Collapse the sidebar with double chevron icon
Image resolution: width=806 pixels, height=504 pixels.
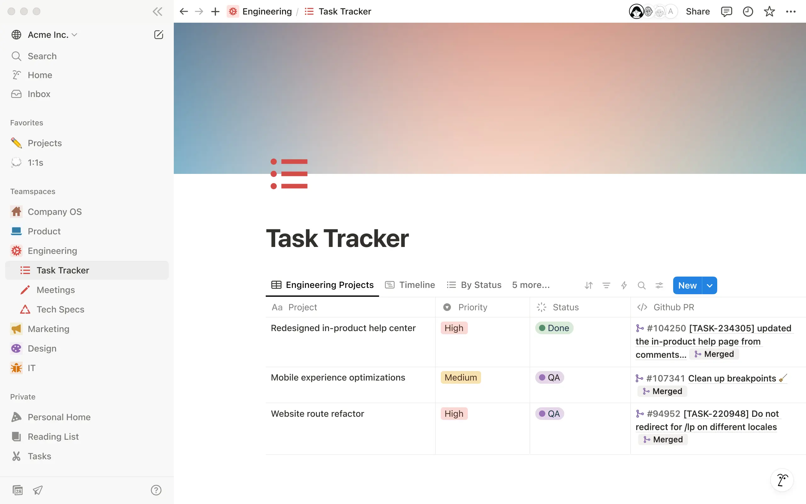tap(157, 12)
